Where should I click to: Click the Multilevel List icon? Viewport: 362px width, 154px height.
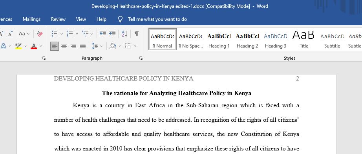point(85,34)
